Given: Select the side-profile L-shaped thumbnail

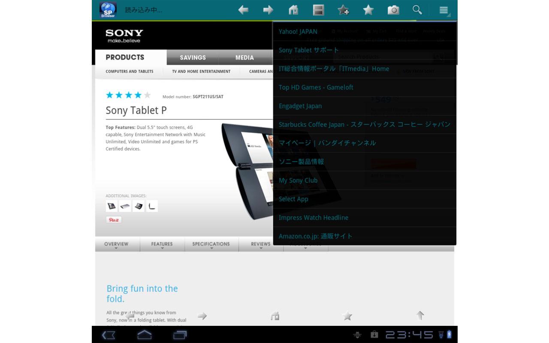Looking at the screenshot, I should [152, 206].
